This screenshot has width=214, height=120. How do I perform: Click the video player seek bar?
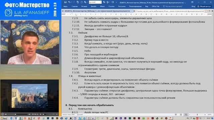click(18, 114)
